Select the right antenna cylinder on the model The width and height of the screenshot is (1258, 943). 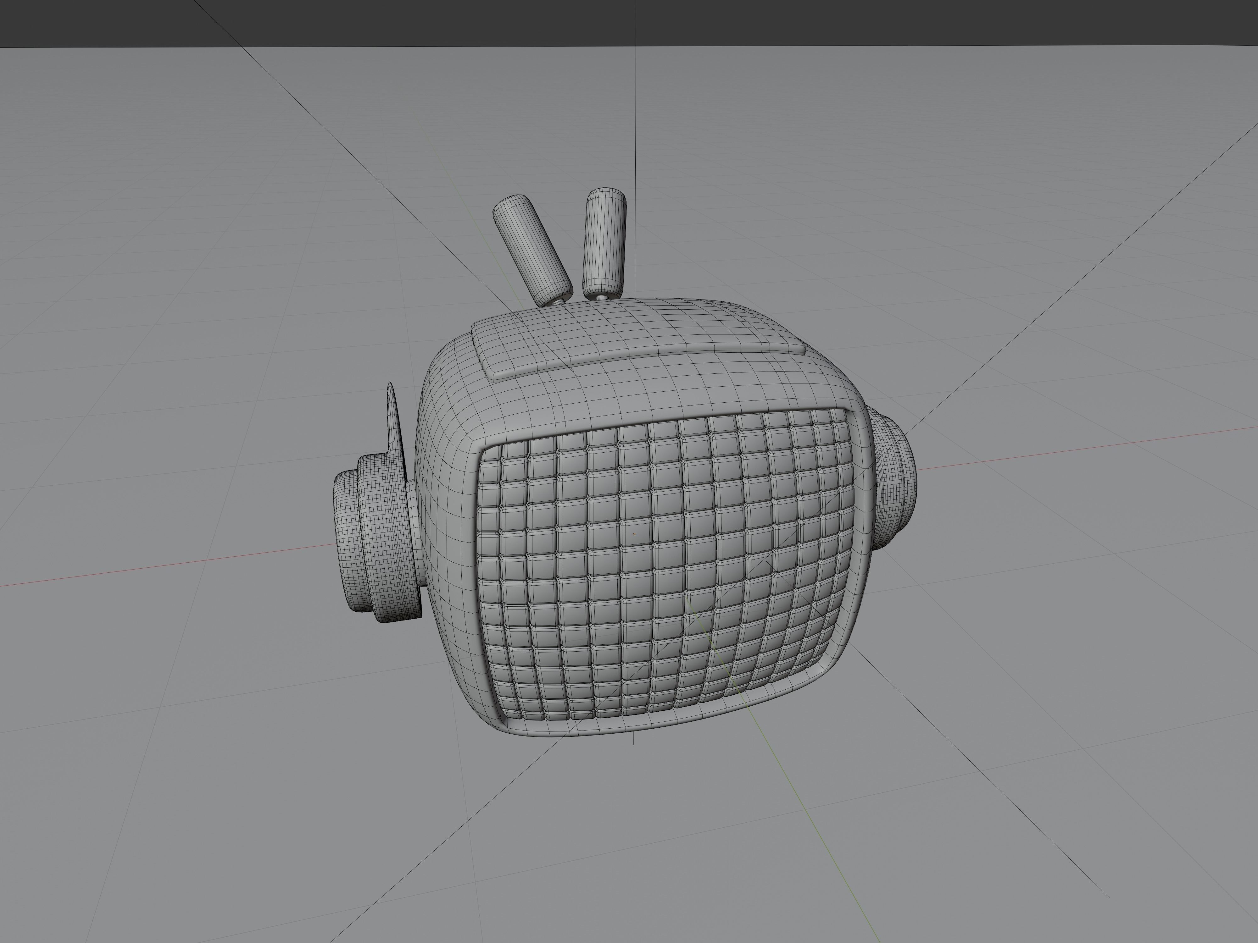coord(605,243)
